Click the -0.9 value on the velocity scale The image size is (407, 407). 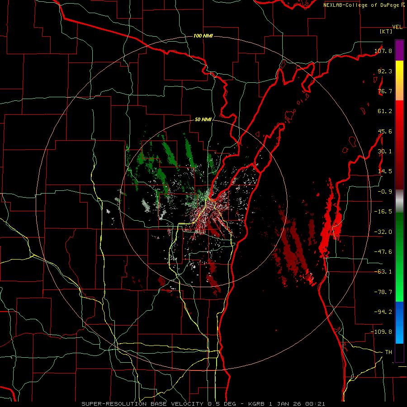[x=385, y=192]
